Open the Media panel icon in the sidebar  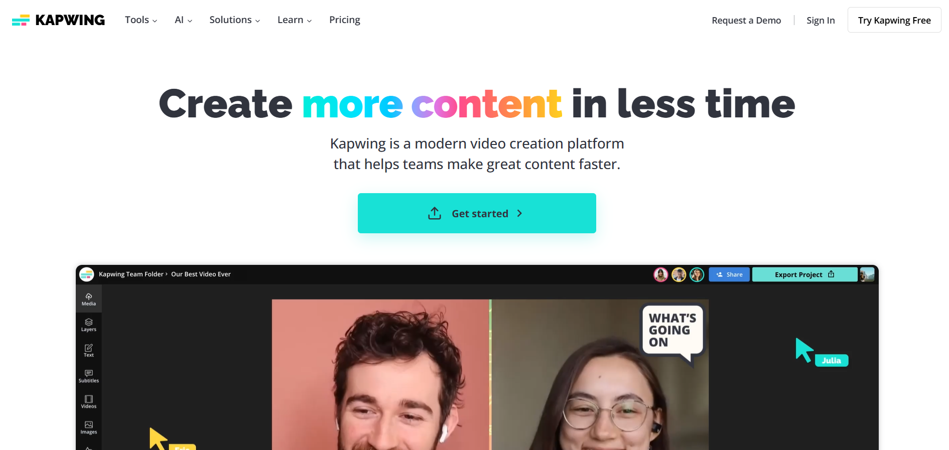click(89, 299)
